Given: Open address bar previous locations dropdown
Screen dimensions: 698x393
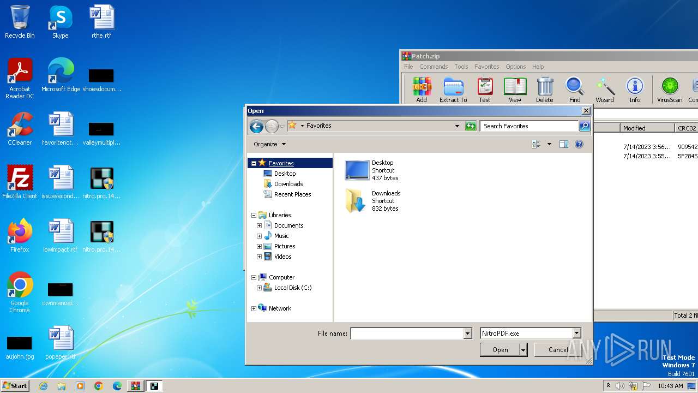Looking at the screenshot, I should tap(457, 126).
